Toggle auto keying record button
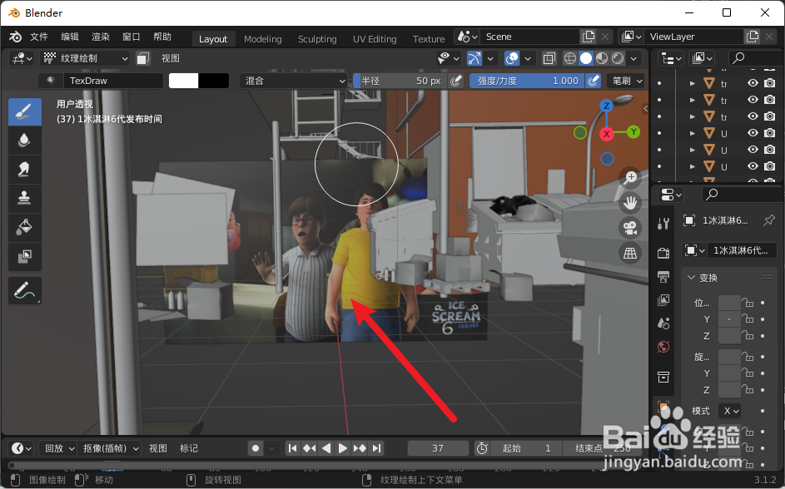 click(x=256, y=448)
